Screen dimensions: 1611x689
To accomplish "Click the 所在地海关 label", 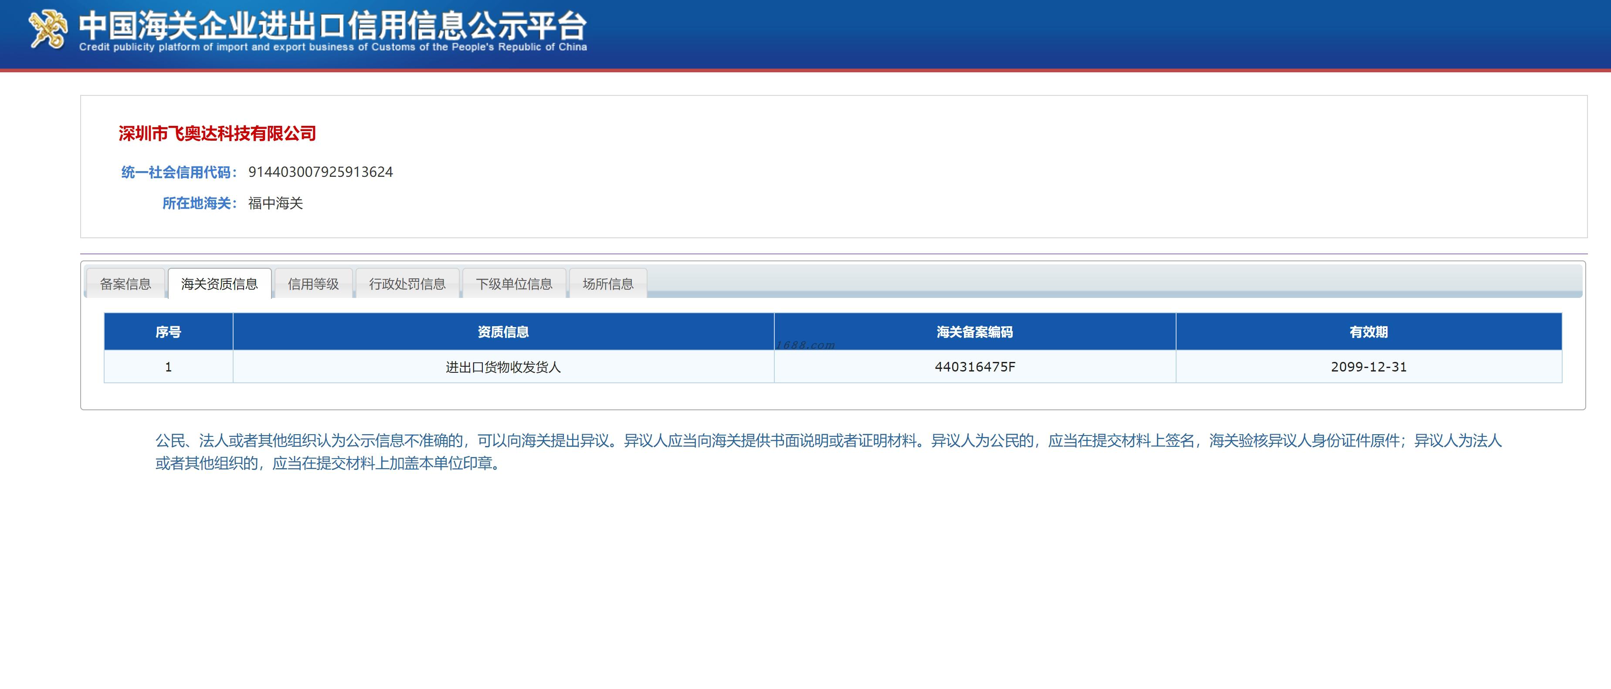I will (200, 203).
